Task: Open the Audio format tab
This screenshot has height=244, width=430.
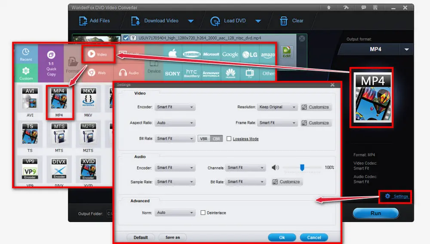Action: pos(129,73)
